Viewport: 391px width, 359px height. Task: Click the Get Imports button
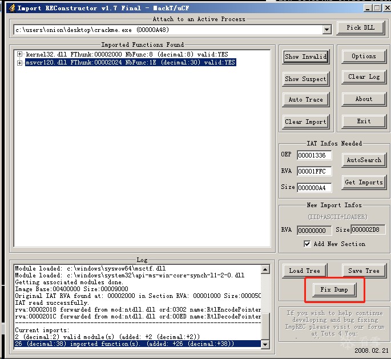364,183
